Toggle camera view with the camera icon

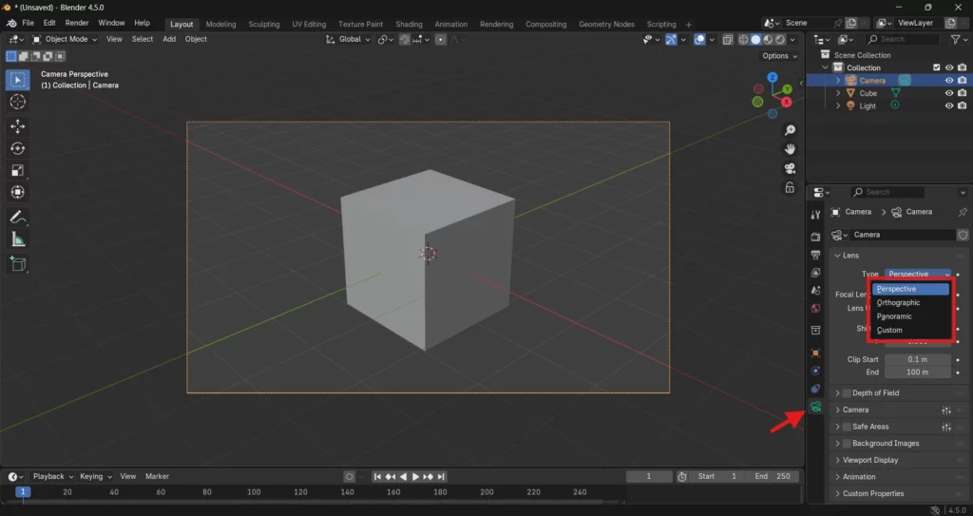[x=790, y=168]
